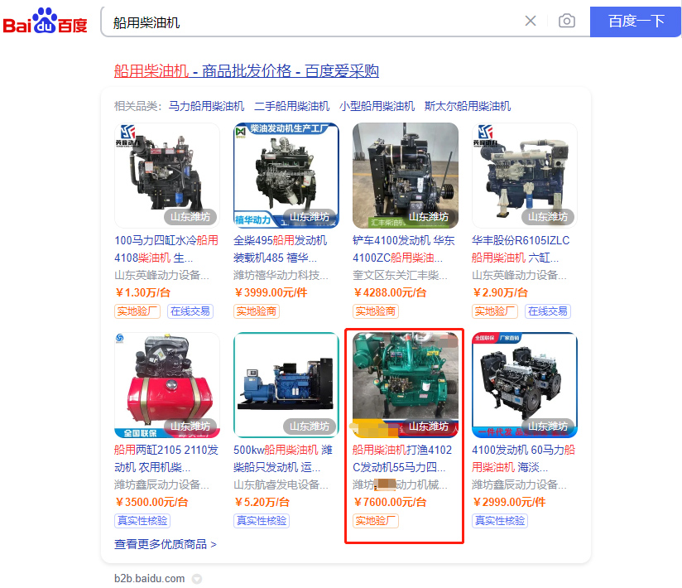Image resolution: width=682 pixels, height=588 pixels.
Task: Click seller 潍坊鑫辰动力设备 under 2105 engine
Action: click(161, 484)
